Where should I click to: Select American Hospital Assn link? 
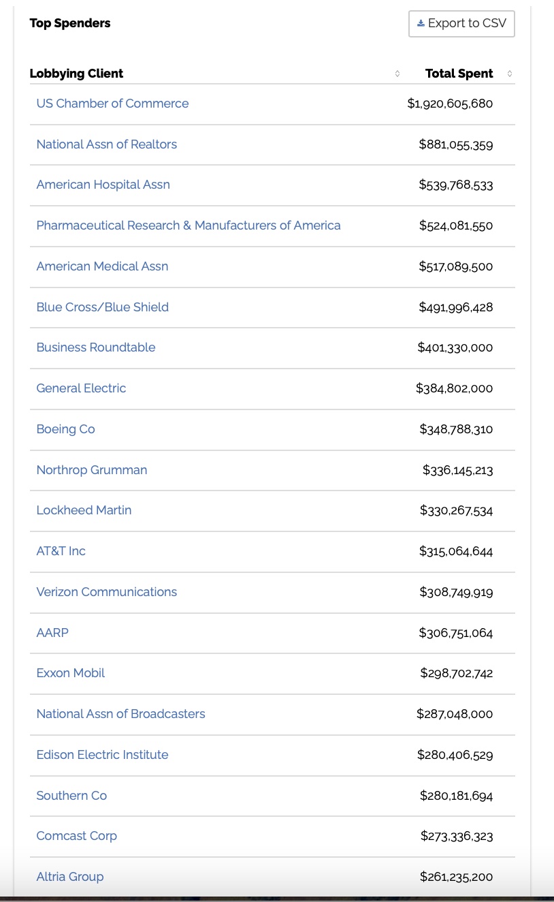point(103,185)
